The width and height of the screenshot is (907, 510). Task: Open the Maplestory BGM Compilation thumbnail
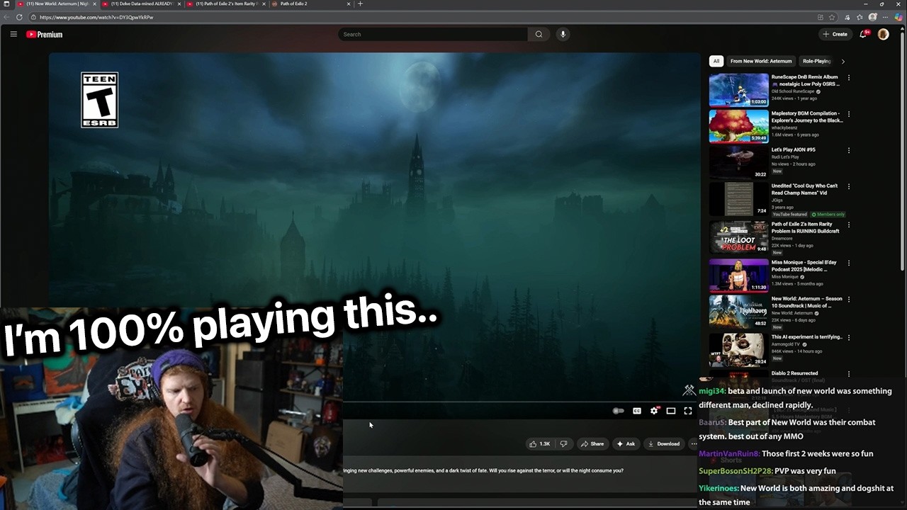738,126
